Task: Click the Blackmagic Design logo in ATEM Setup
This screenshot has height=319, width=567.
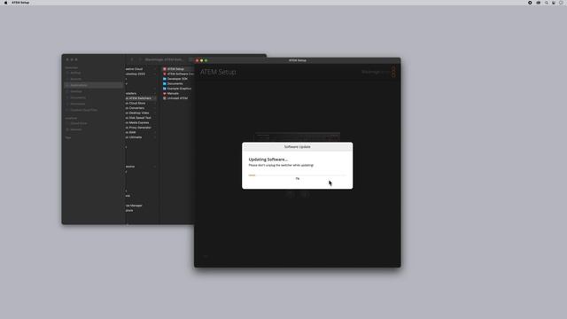Action: point(379,72)
